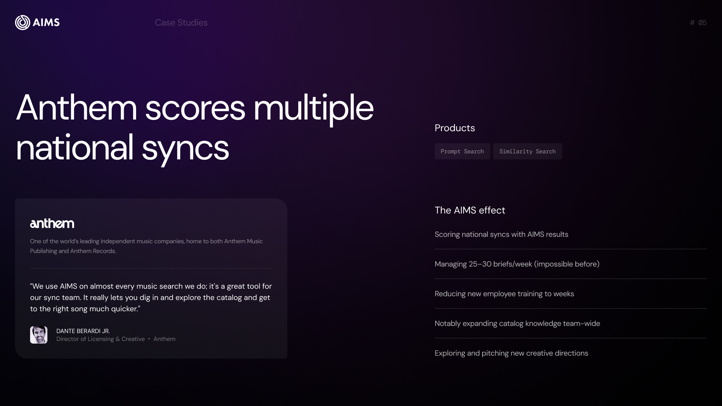Click the name DANTE BERARDI JR.
722x406 pixels.
pyautogui.click(x=83, y=331)
